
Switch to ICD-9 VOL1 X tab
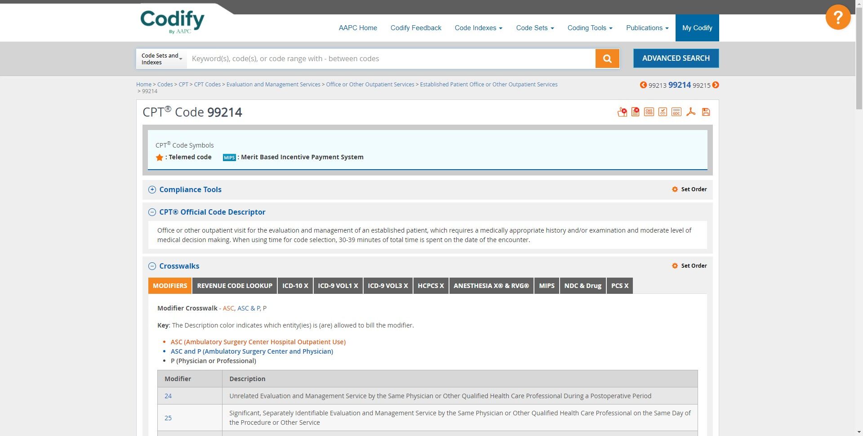pos(338,286)
